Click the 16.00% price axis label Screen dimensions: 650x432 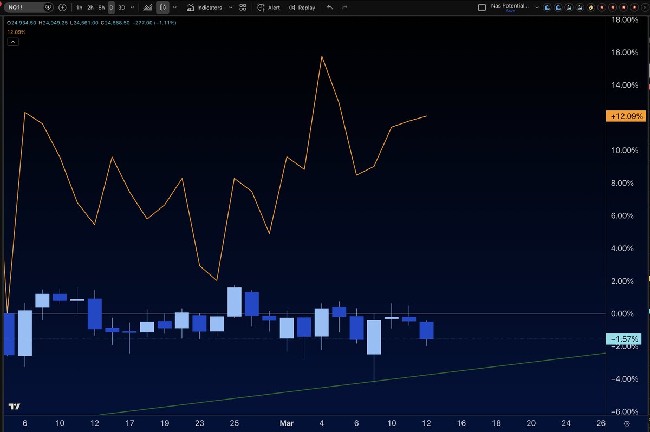[x=623, y=53]
